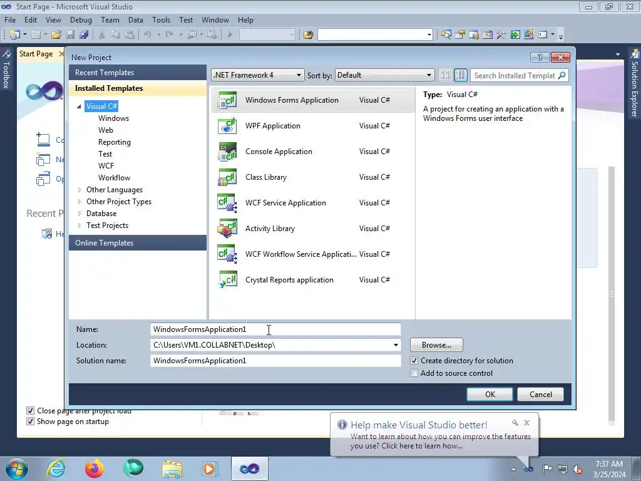Click the Start Page vertical scrollbar
The image size is (641, 481).
(x=612, y=294)
